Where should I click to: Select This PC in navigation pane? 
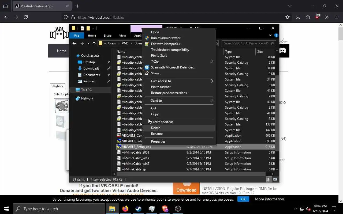point(86,90)
